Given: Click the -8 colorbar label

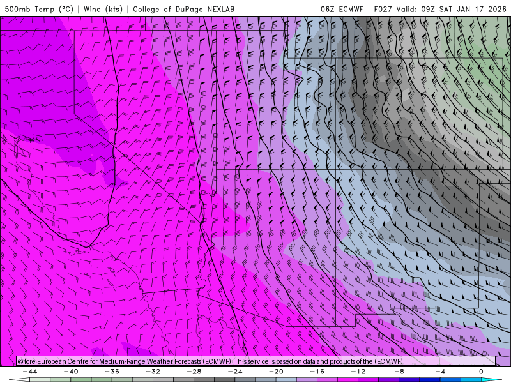Looking at the screenshot, I should (x=399, y=372).
